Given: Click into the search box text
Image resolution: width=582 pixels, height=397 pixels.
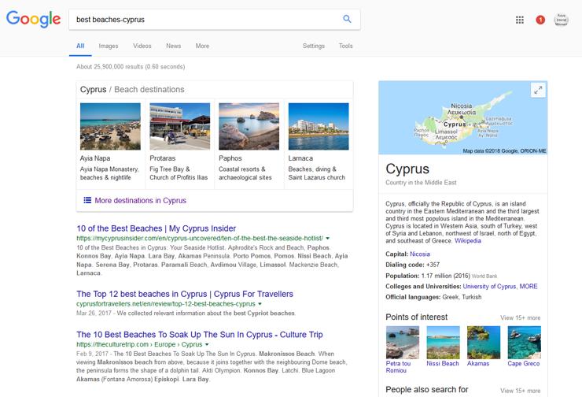Looking at the screenshot, I should coord(110,20).
